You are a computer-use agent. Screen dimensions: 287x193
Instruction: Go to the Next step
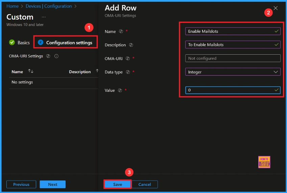(52, 184)
